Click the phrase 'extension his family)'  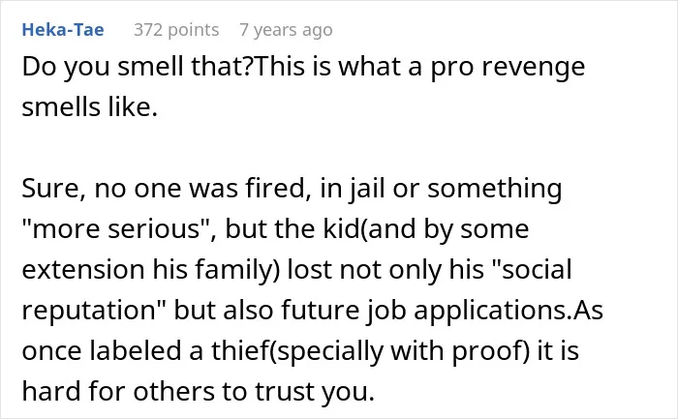point(151,270)
